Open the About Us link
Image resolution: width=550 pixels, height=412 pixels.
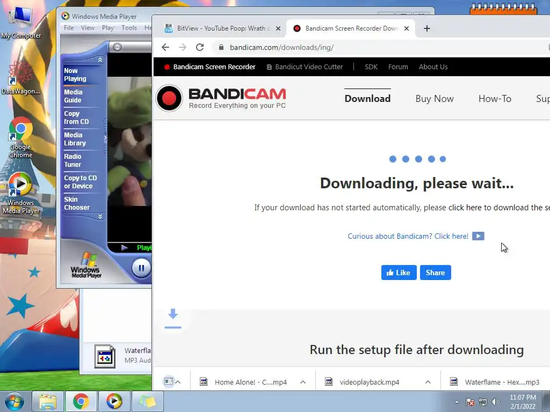pyautogui.click(x=433, y=67)
